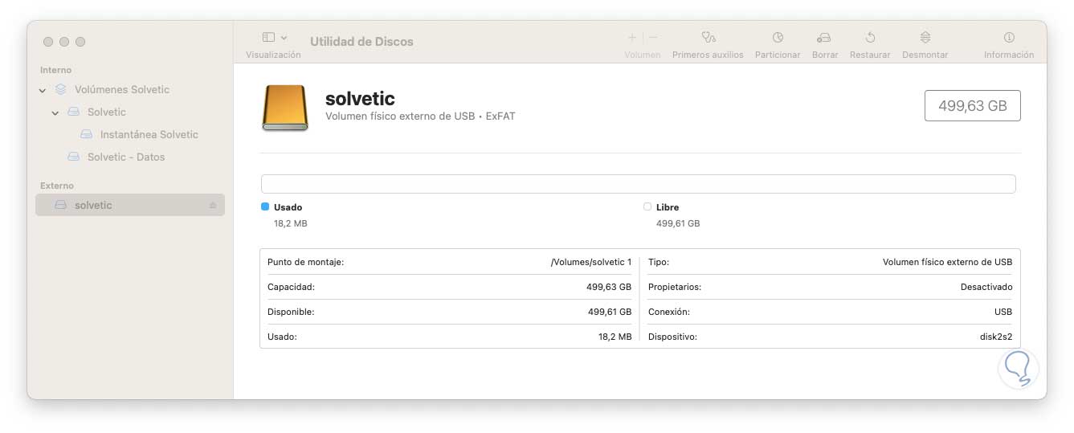Collapse the Solvetic volume tree item
This screenshot has width=1074, height=433.
coord(55,112)
